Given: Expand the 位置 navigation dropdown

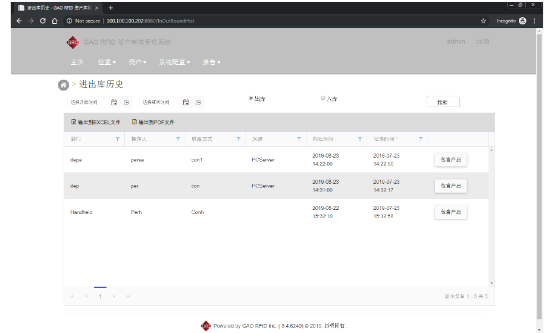Looking at the screenshot, I should tap(107, 62).
